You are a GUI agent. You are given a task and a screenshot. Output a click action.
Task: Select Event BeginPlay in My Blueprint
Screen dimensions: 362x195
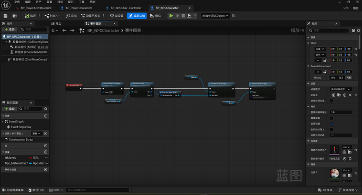(x=19, y=127)
